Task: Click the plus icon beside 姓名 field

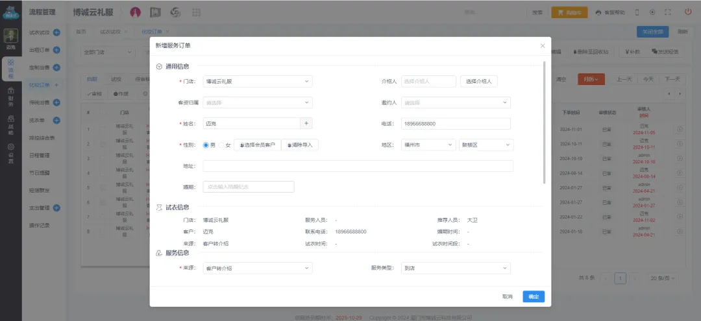Action: tap(307, 123)
